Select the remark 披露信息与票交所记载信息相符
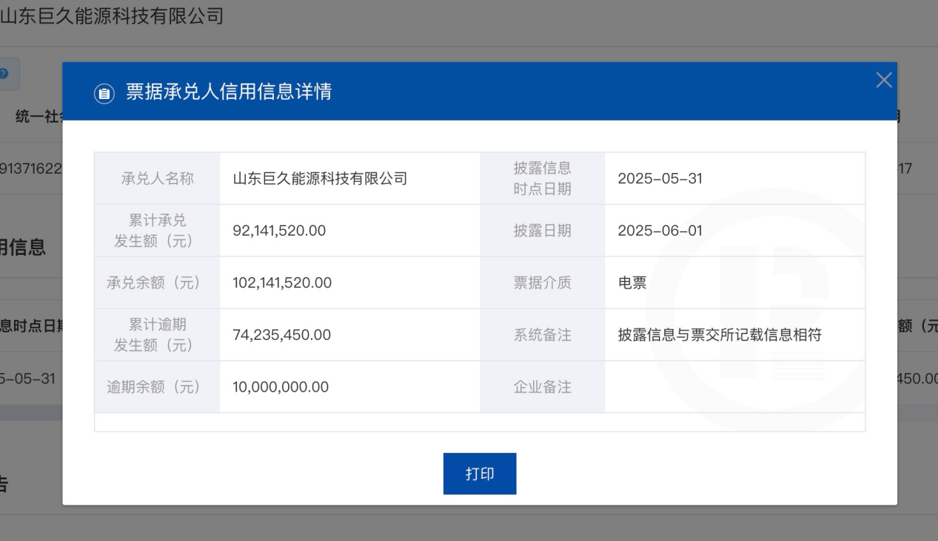The height and width of the screenshot is (541, 938). coord(720,335)
